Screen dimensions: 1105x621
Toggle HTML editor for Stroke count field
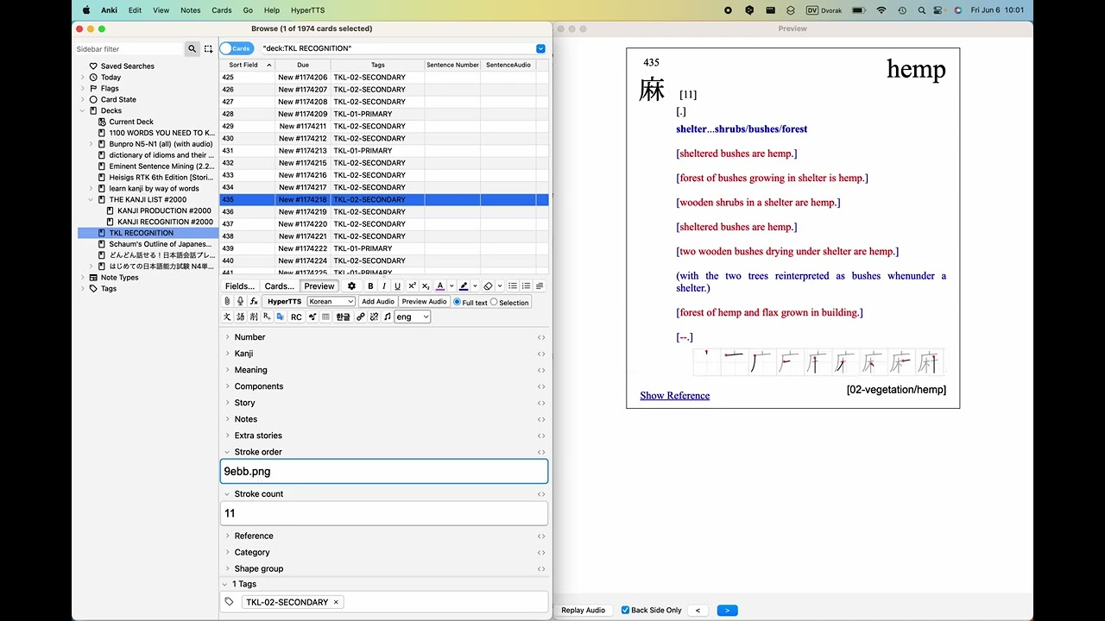pyautogui.click(x=541, y=494)
